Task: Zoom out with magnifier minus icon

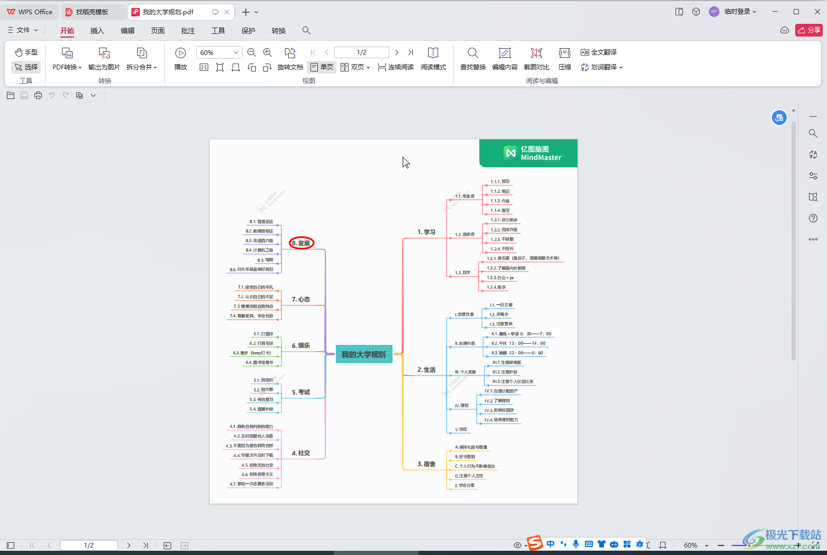Action: click(252, 52)
